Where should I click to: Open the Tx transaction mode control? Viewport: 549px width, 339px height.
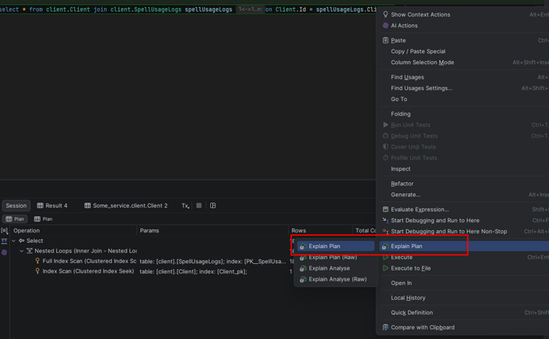(186, 206)
